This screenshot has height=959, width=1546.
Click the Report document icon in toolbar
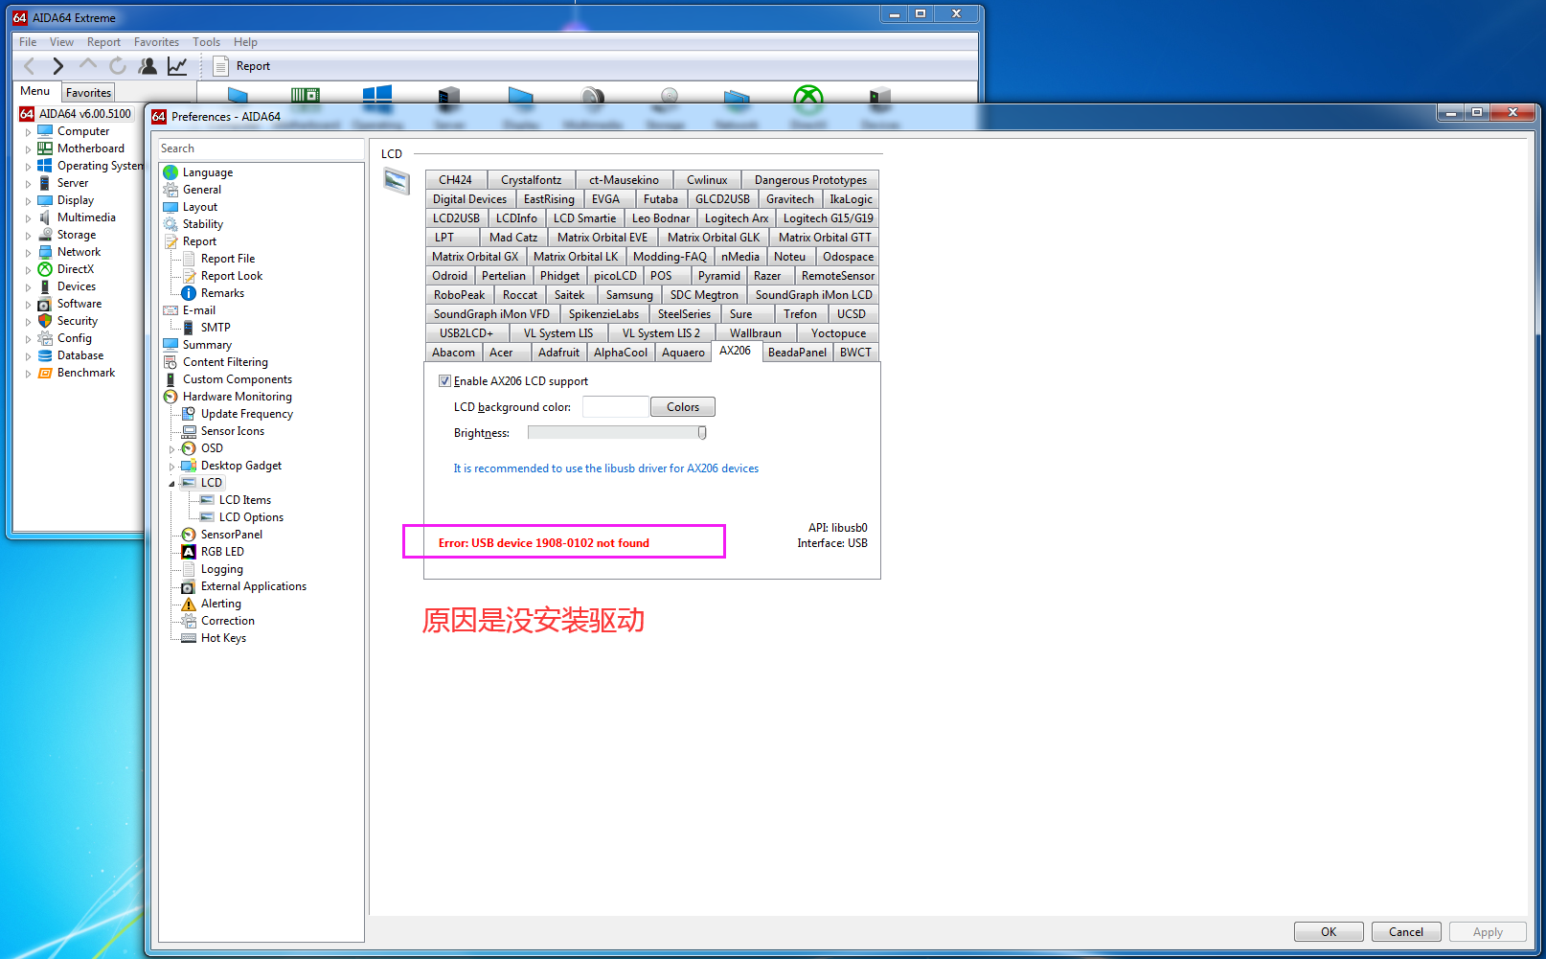click(220, 66)
